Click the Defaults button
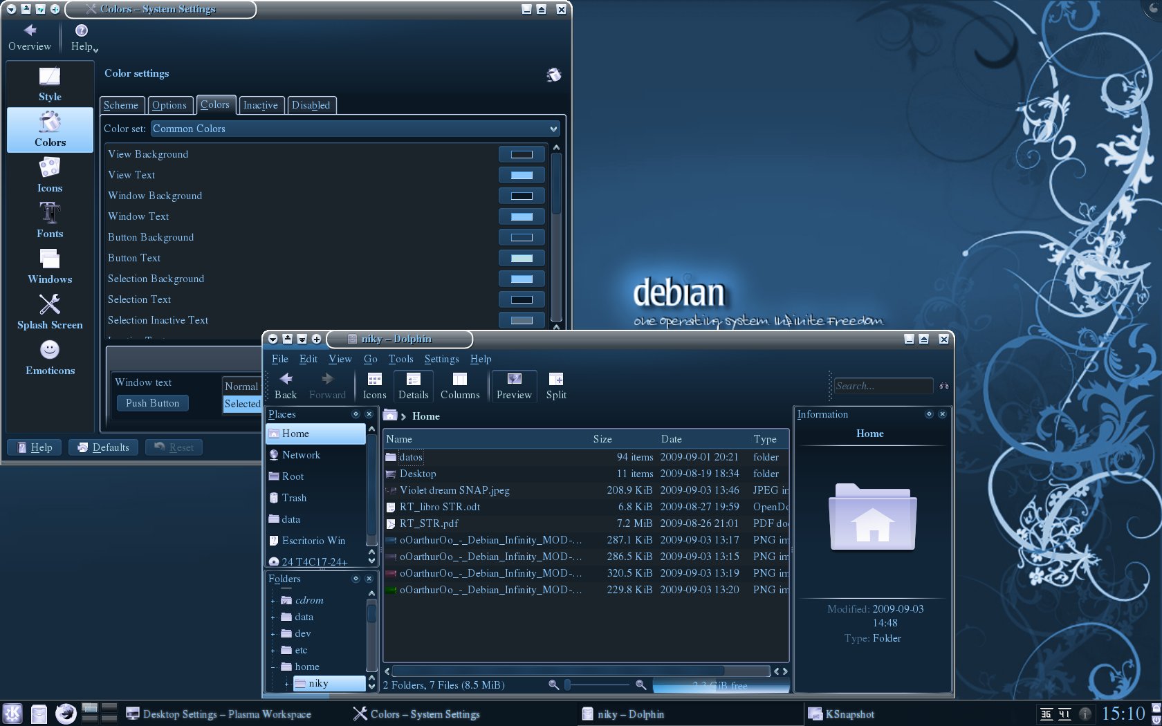Image resolution: width=1162 pixels, height=726 pixels. tap(103, 447)
